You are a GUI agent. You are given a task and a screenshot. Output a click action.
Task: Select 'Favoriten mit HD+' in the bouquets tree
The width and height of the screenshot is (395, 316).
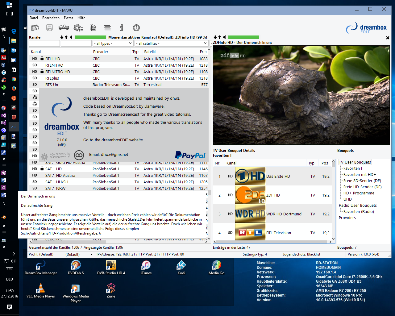[x=360, y=175]
